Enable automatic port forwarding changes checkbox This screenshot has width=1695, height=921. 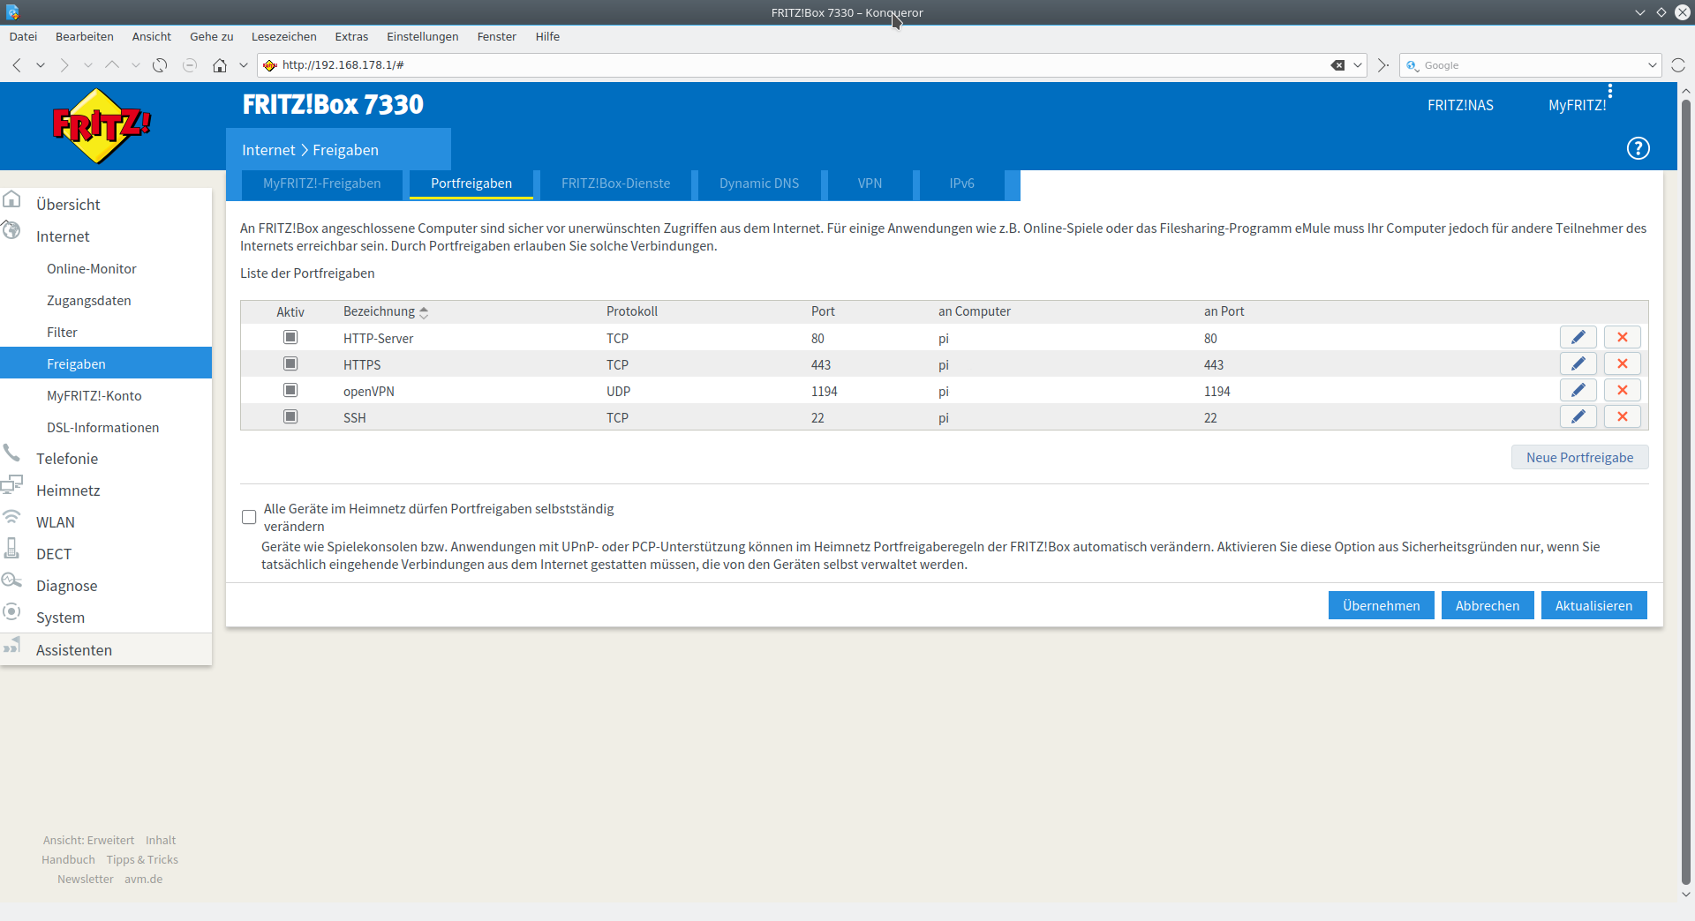pos(249,517)
